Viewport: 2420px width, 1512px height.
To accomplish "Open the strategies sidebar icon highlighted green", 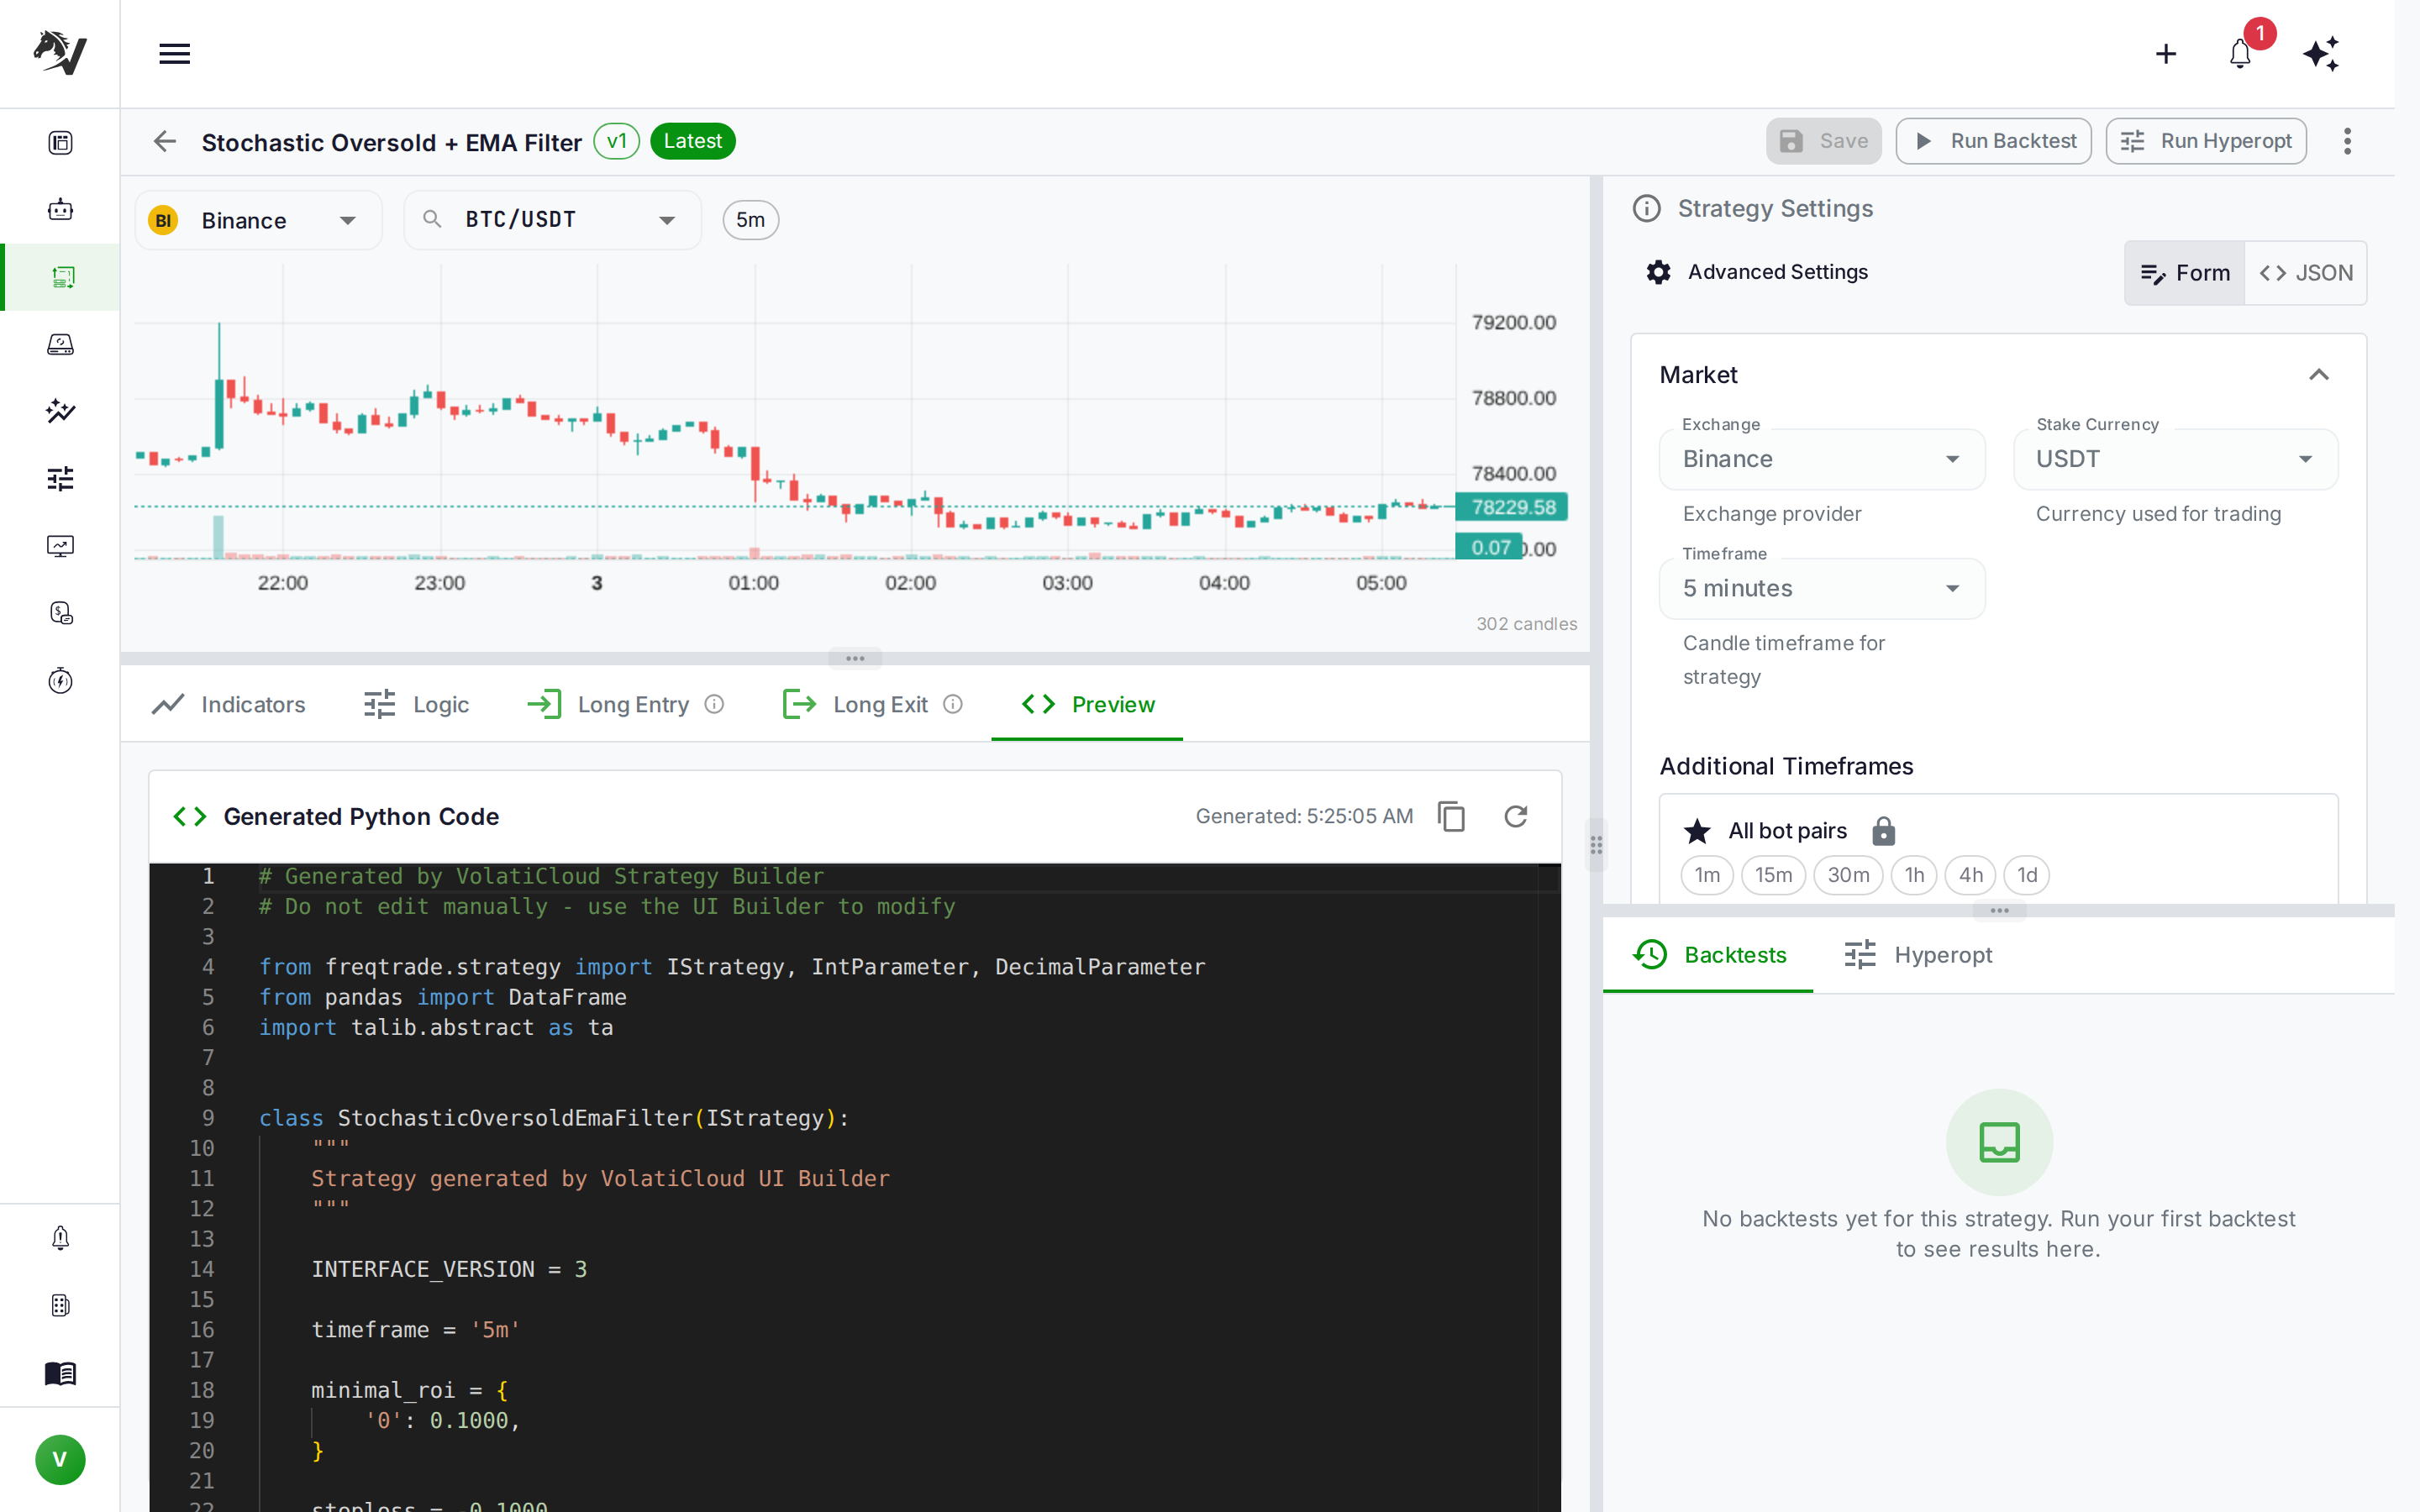I will coord(62,277).
